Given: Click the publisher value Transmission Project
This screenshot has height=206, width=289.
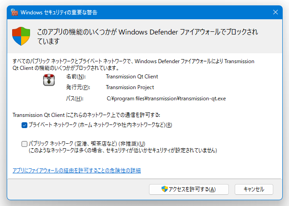Looking at the screenshot, I should coord(130,87).
